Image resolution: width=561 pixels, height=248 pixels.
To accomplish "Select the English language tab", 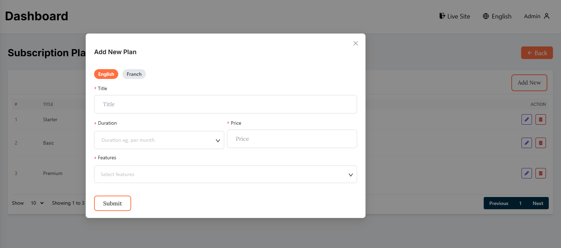I will coord(106,74).
